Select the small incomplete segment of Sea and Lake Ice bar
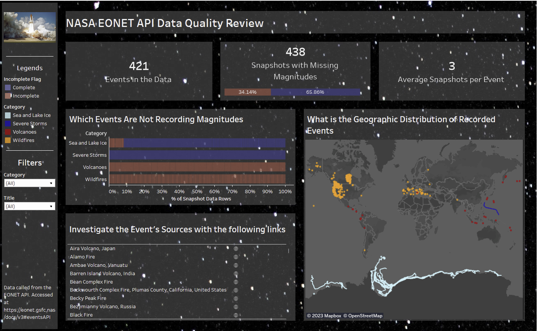537x331 pixels. [116, 143]
